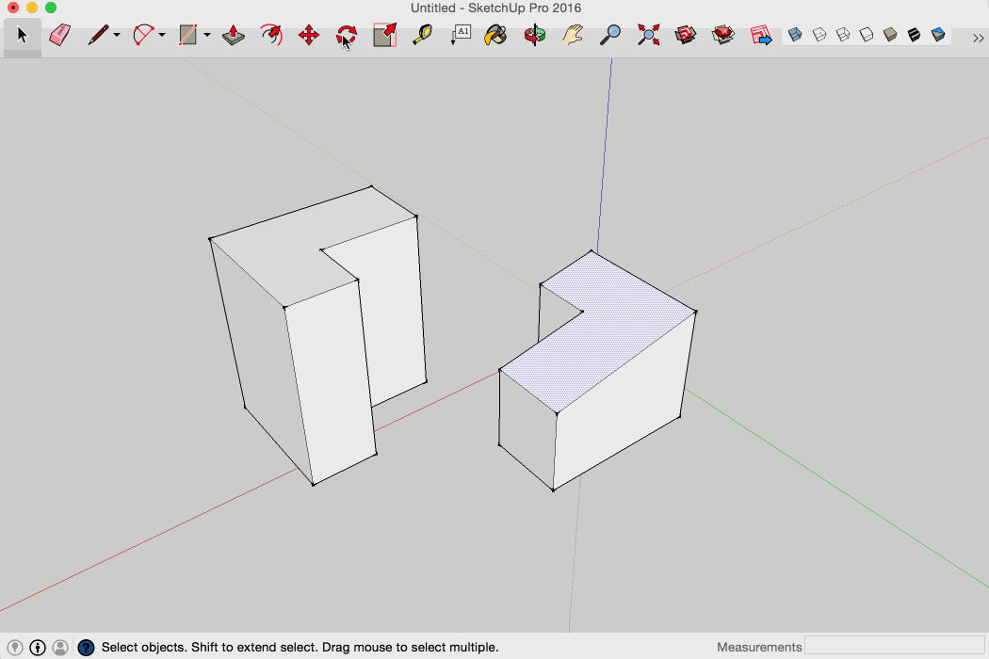This screenshot has width=989, height=659.
Task: Choose the Move tool
Action: 308,36
